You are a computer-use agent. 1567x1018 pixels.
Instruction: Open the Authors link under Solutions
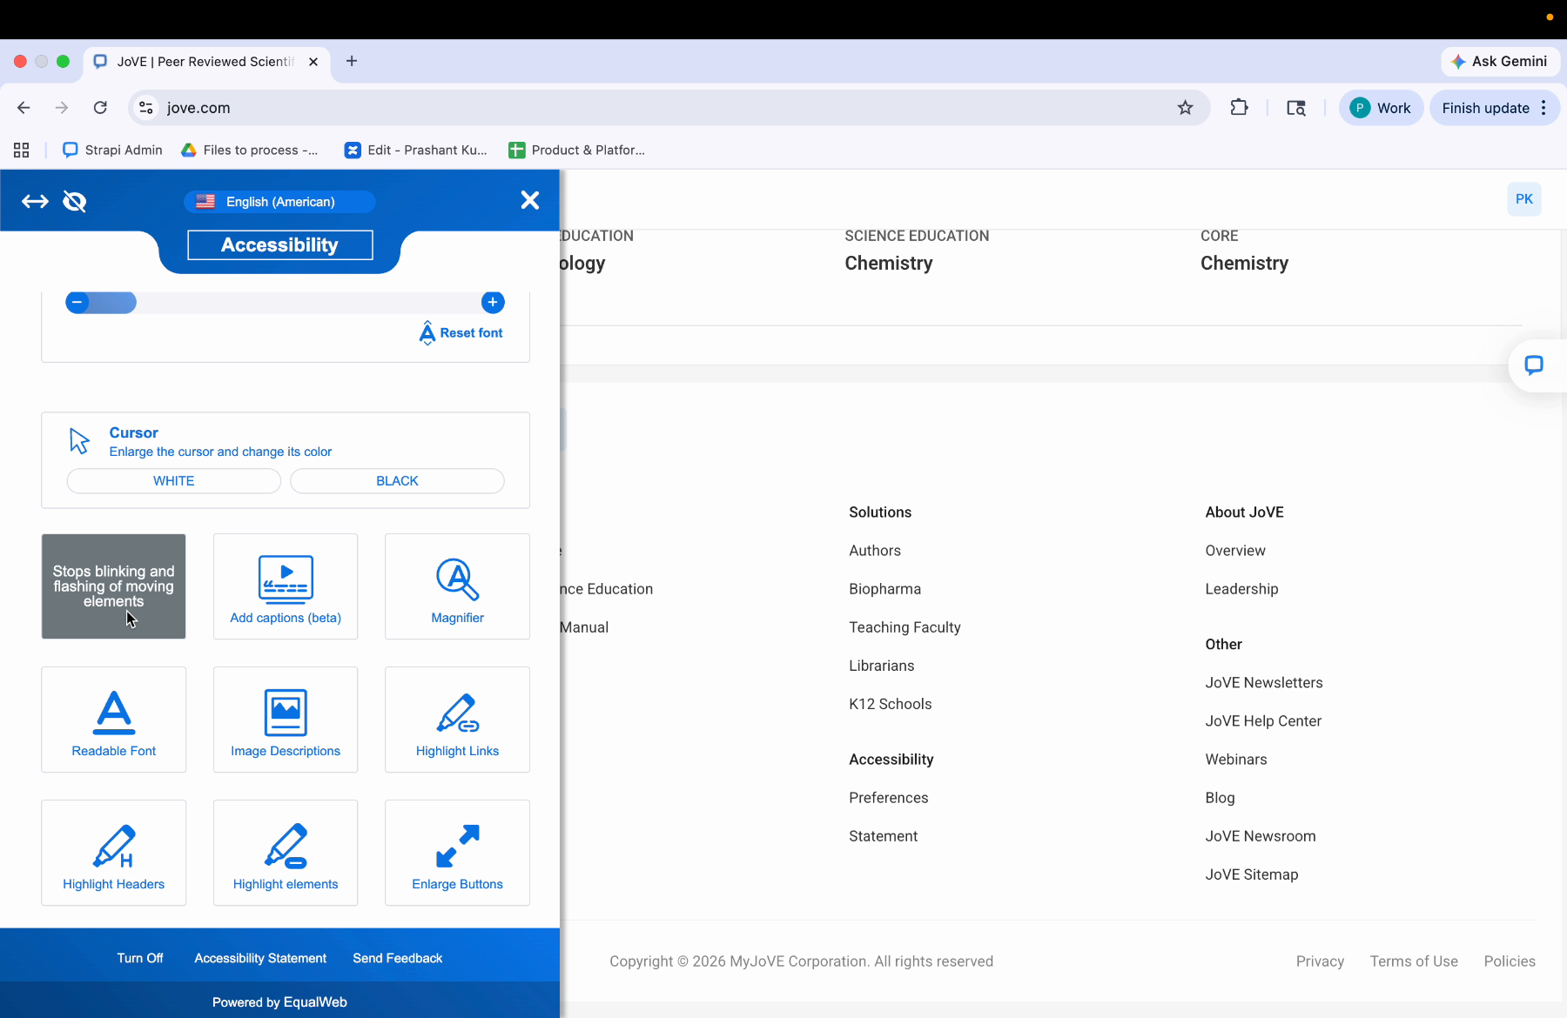click(875, 551)
